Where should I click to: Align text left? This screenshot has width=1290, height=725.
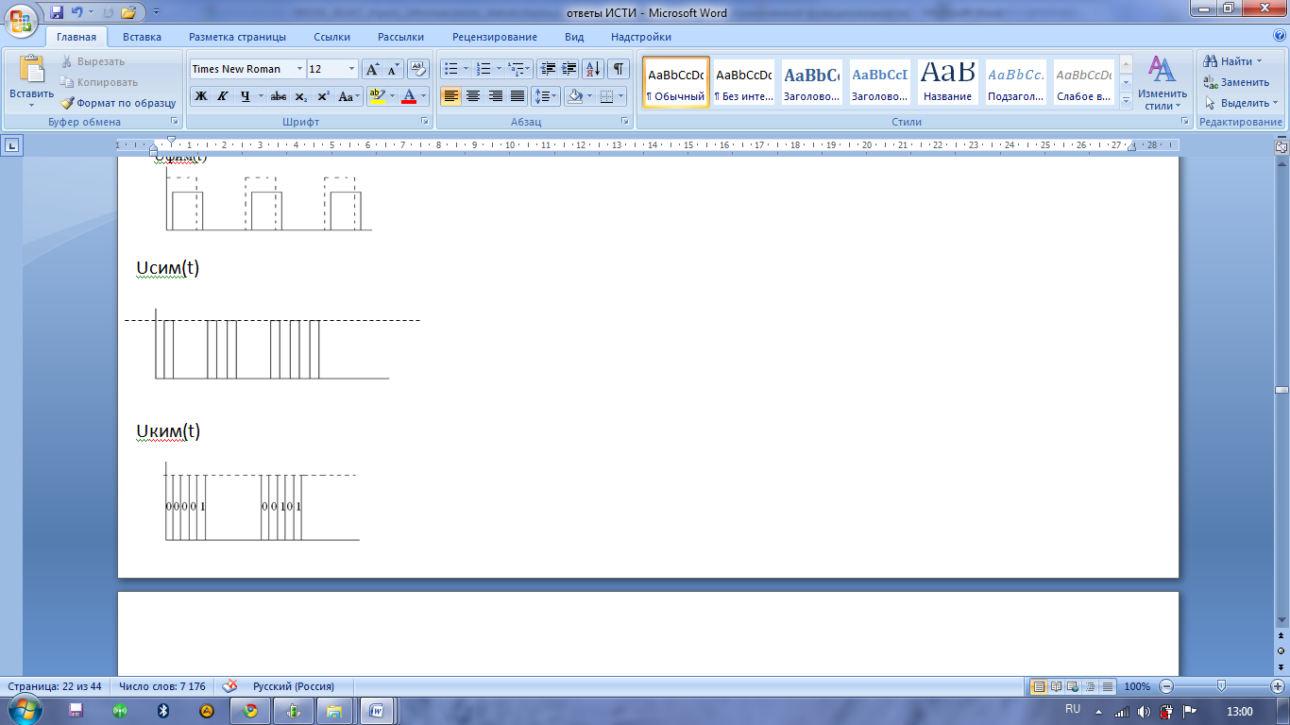coord(451,96)
